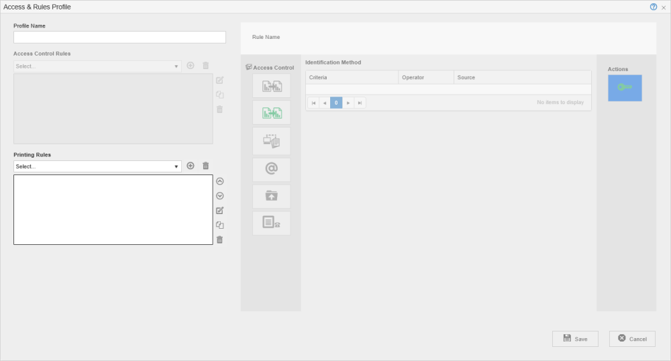Open the Printing Rules select dropdown
Image resolution: width=671 pixels, height=361 pixels.
[x=97, y=166]
